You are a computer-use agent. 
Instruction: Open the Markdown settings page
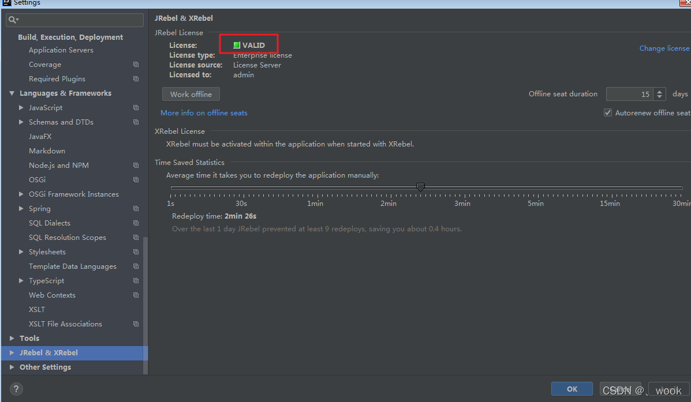click(47, 151)
